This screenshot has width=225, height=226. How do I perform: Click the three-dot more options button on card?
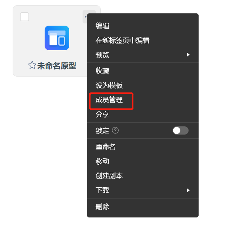(x=85, y=17)
